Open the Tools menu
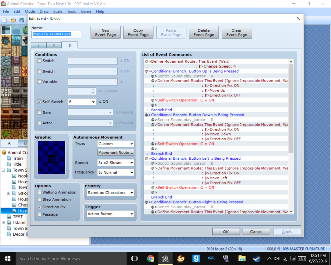Screen dimensions: 331x265 [71, 11]
